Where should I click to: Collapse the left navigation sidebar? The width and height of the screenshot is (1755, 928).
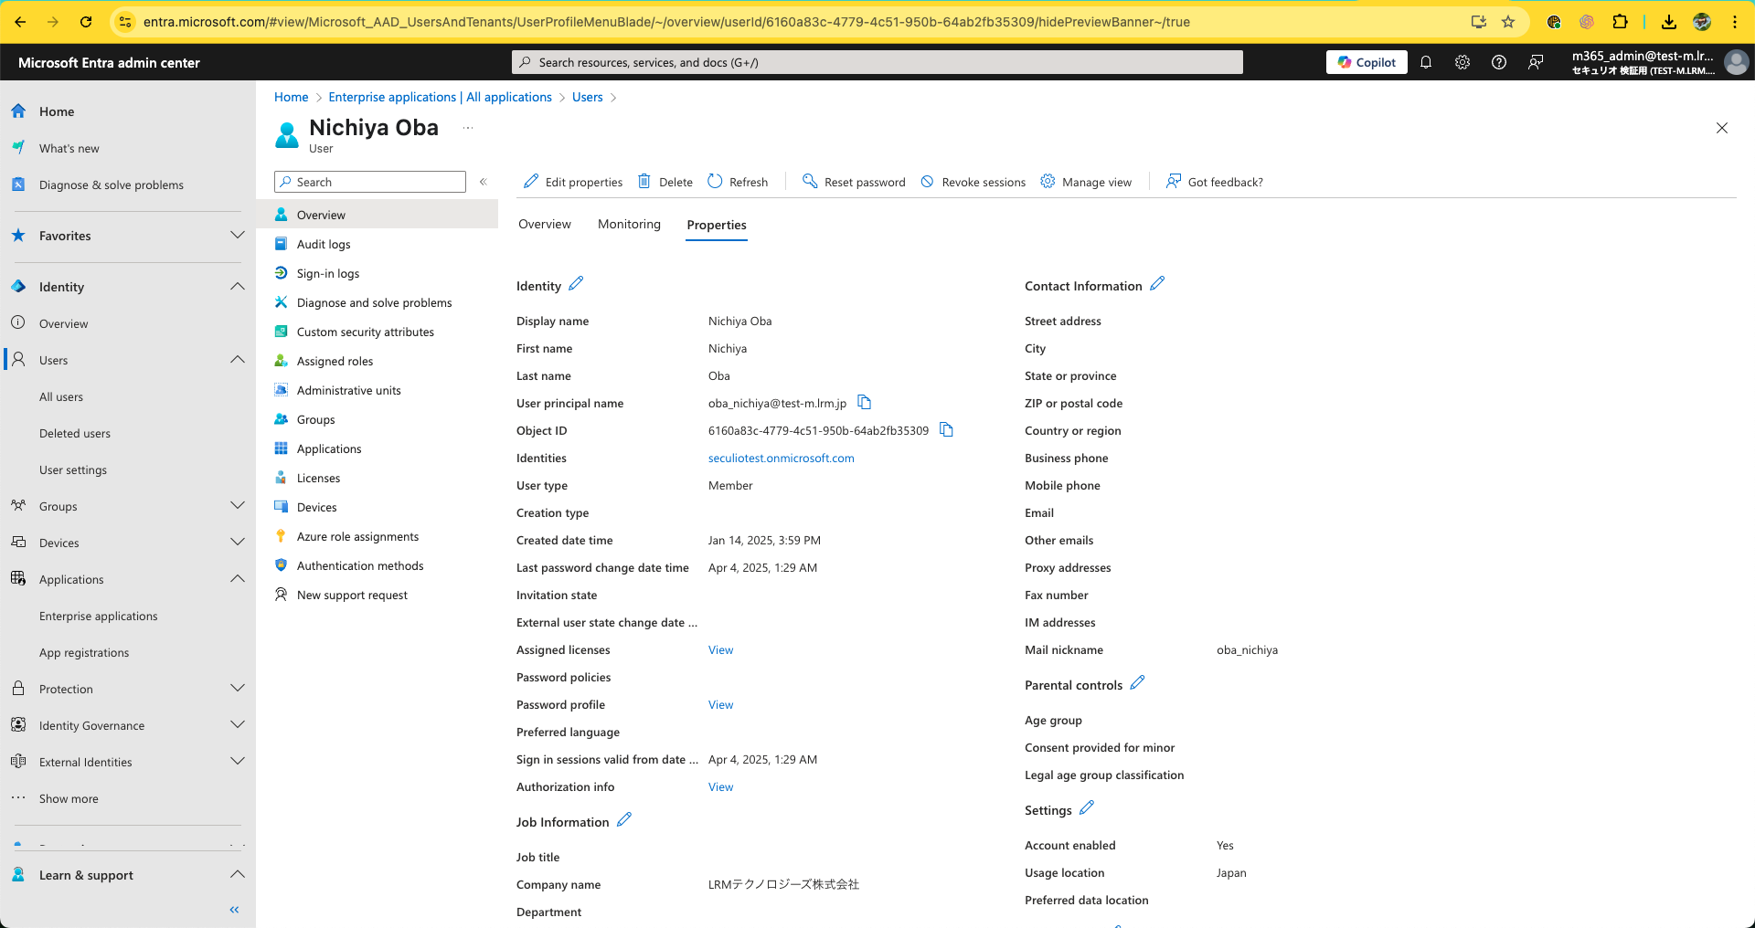pos(234,910)
